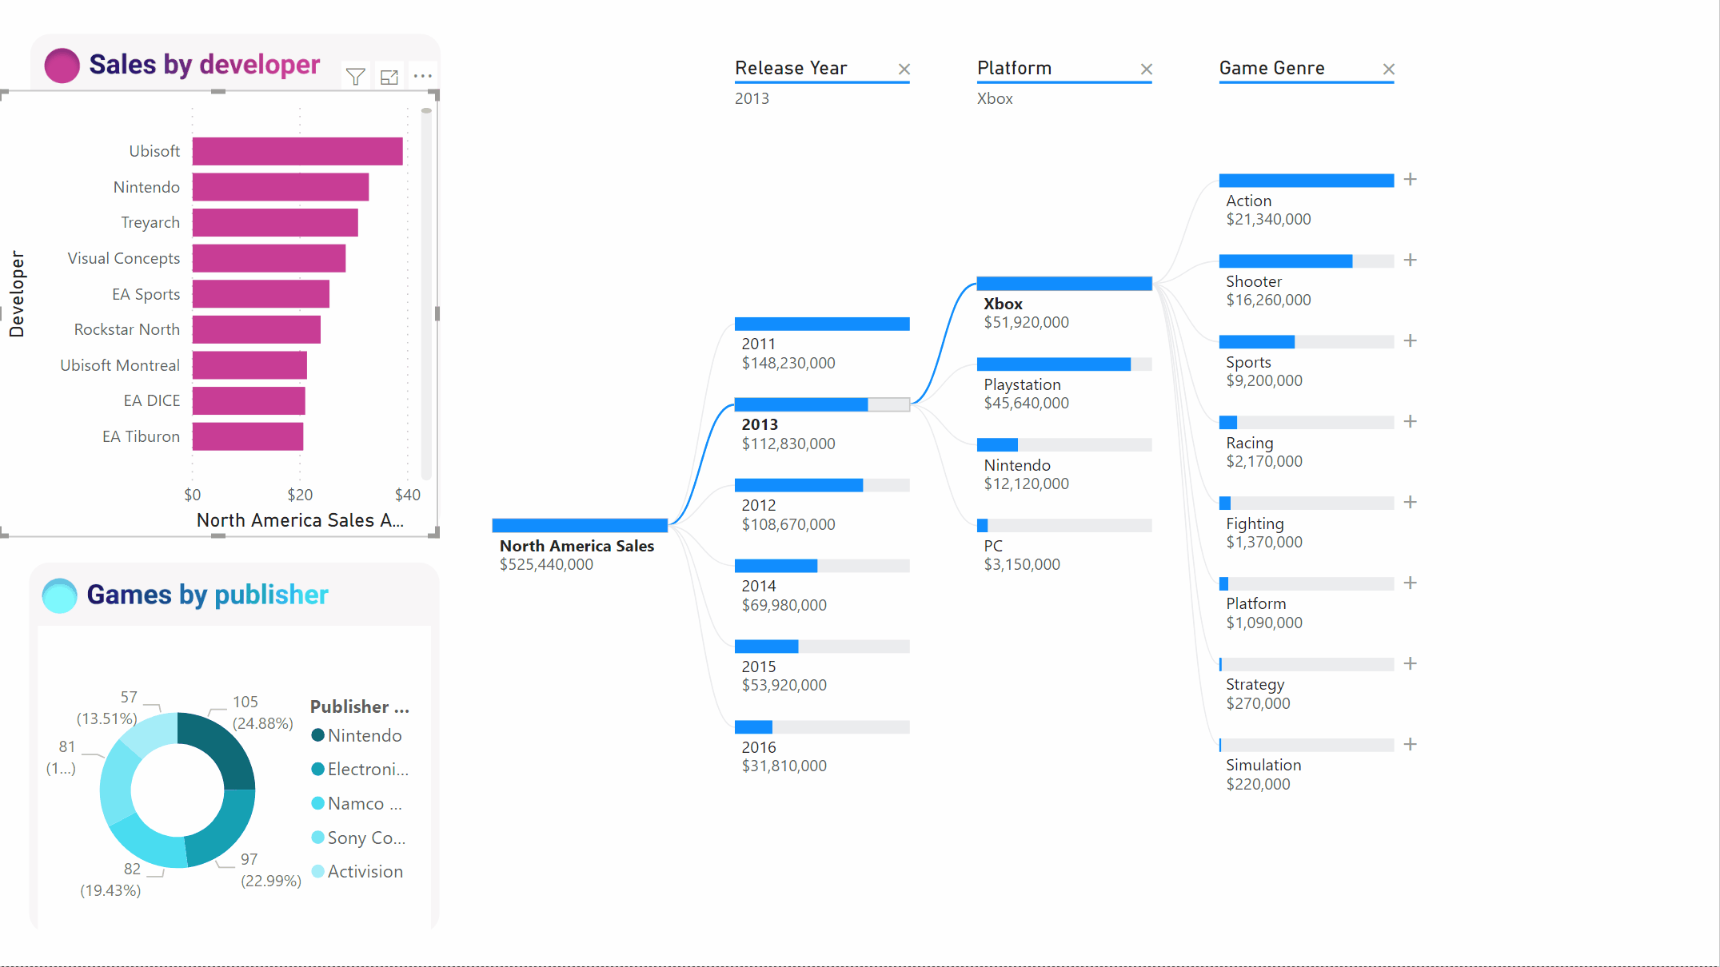This screenshot has height=967, width=1720.
Task: Close the Game Genre filter
Action: (x=1389, y=69)
